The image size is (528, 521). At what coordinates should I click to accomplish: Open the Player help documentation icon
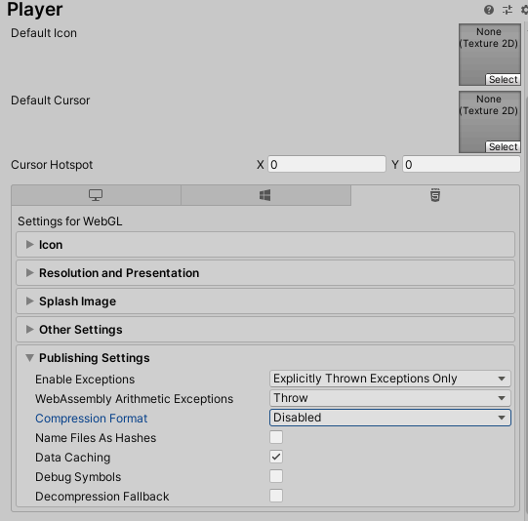tap(489, 10)
